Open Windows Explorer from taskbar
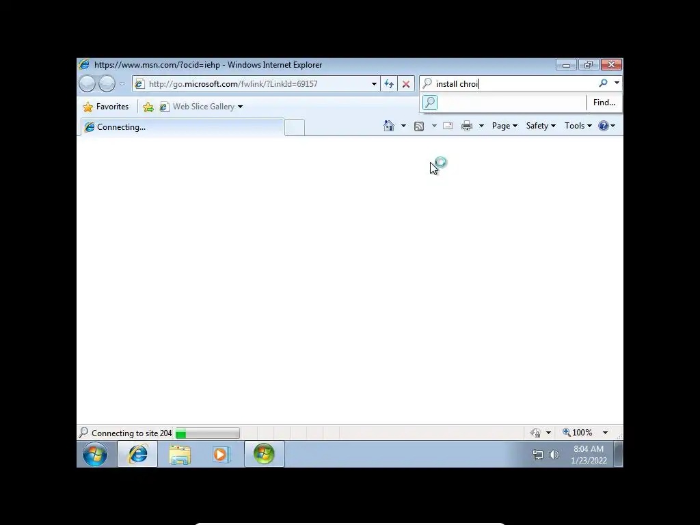This screenshot has width=700, height=525. (180, 455)
